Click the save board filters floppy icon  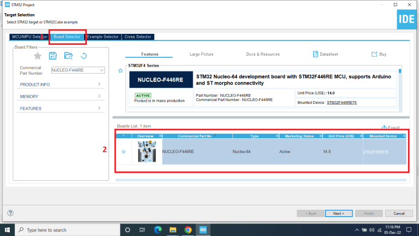coord(53,56)
